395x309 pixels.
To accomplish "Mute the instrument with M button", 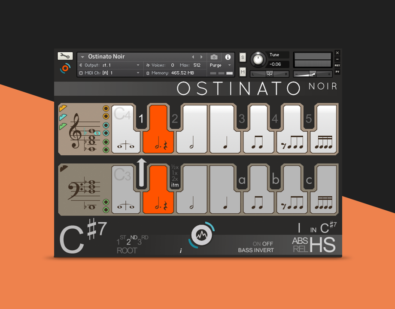I will coord(243,72).
